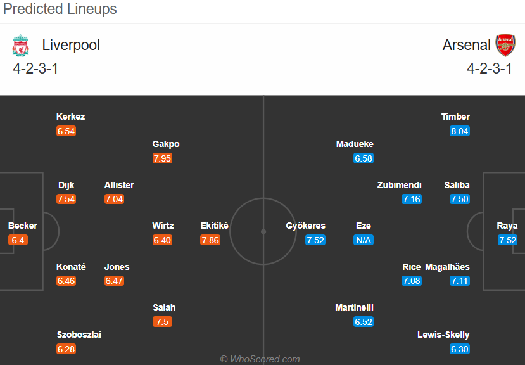
Task: Click the WhoScored.com watermark text
Action: (260, 359)
